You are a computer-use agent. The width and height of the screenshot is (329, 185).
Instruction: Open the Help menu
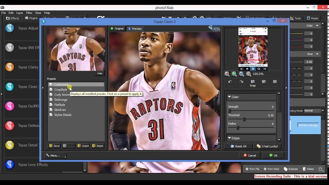click(x=47, y=13)
